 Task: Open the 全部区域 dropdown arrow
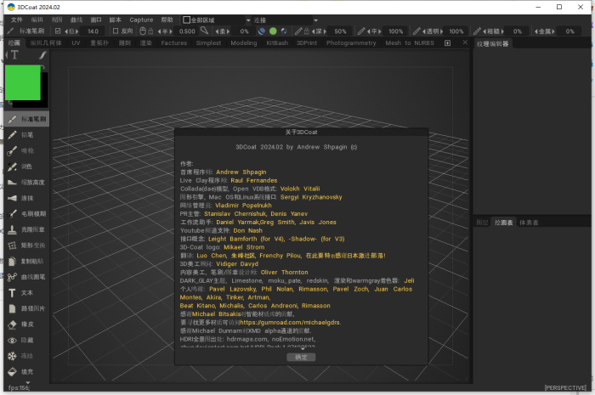point(248,20)
